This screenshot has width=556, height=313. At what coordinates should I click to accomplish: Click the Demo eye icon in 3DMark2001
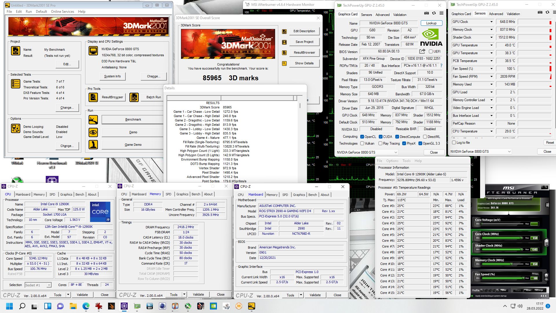coord(93,132)
